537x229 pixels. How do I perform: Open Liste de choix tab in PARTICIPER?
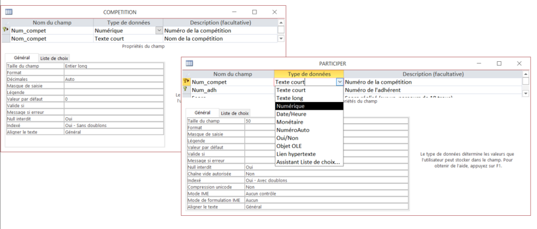click(x=235, y=113)
